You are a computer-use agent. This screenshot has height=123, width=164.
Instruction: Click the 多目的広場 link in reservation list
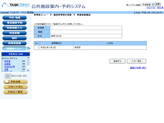pyautogui.click(x=9, y=67)
